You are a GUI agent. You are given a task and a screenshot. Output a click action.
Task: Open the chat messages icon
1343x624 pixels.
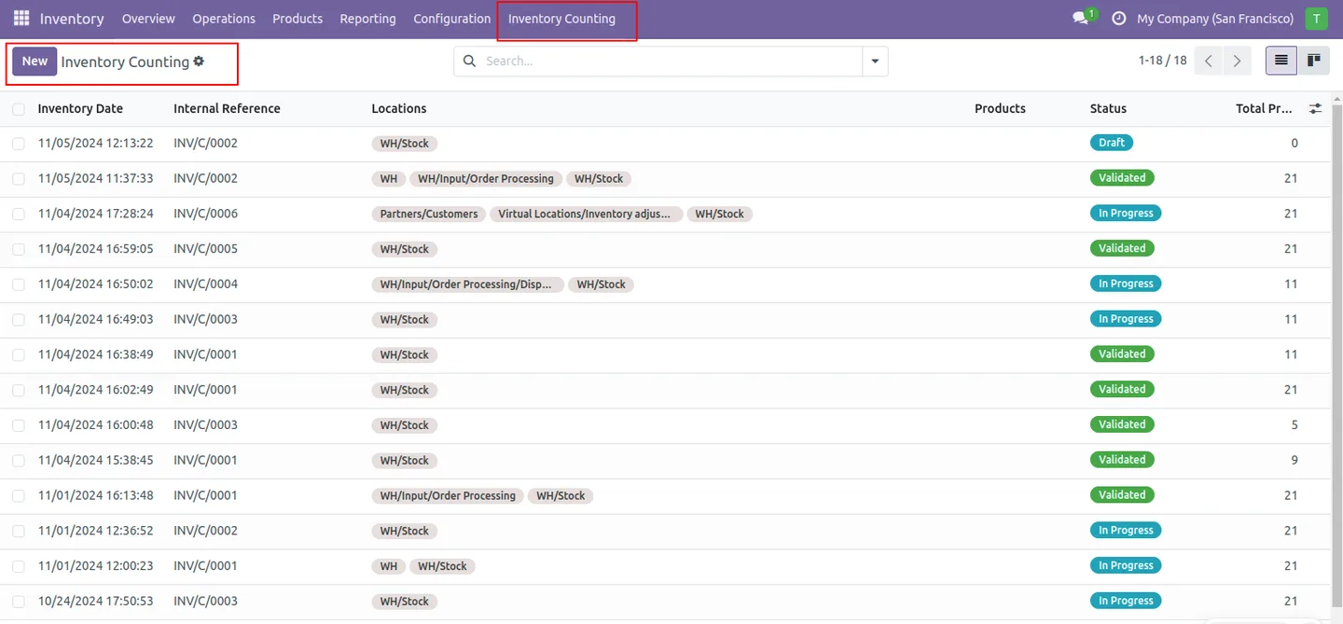(x=1081, y=19)
